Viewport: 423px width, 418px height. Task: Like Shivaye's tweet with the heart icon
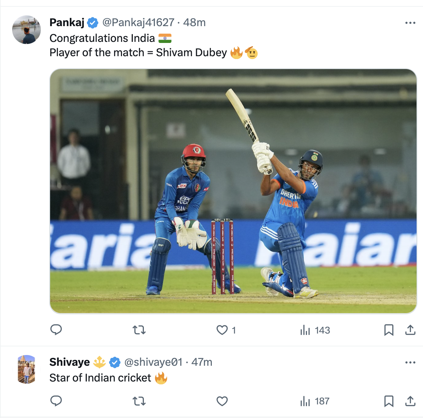point(222,401)
